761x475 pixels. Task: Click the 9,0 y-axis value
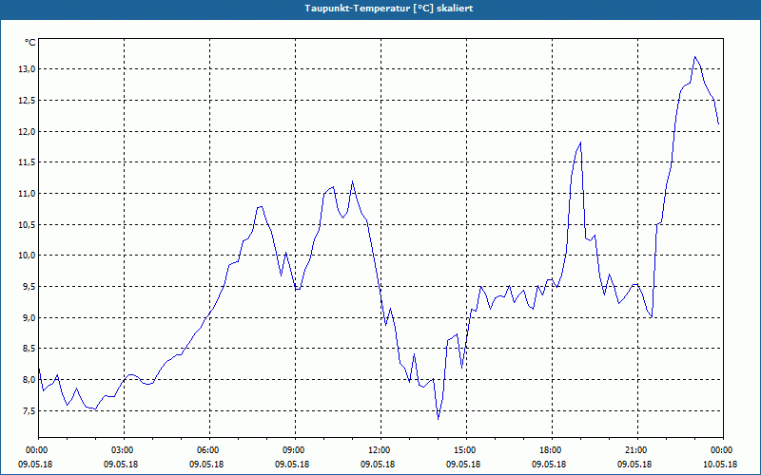tap(29, 318)
